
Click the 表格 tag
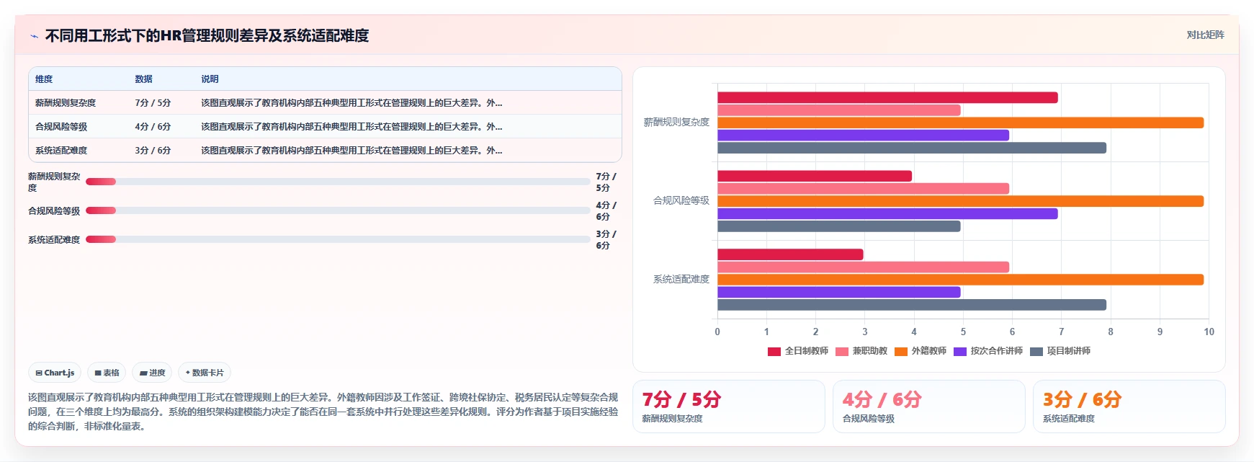pos(107,373)
